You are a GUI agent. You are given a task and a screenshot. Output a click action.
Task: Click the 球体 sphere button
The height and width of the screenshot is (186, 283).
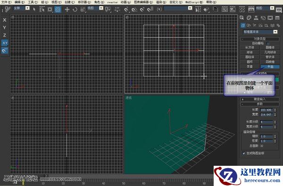250,52
